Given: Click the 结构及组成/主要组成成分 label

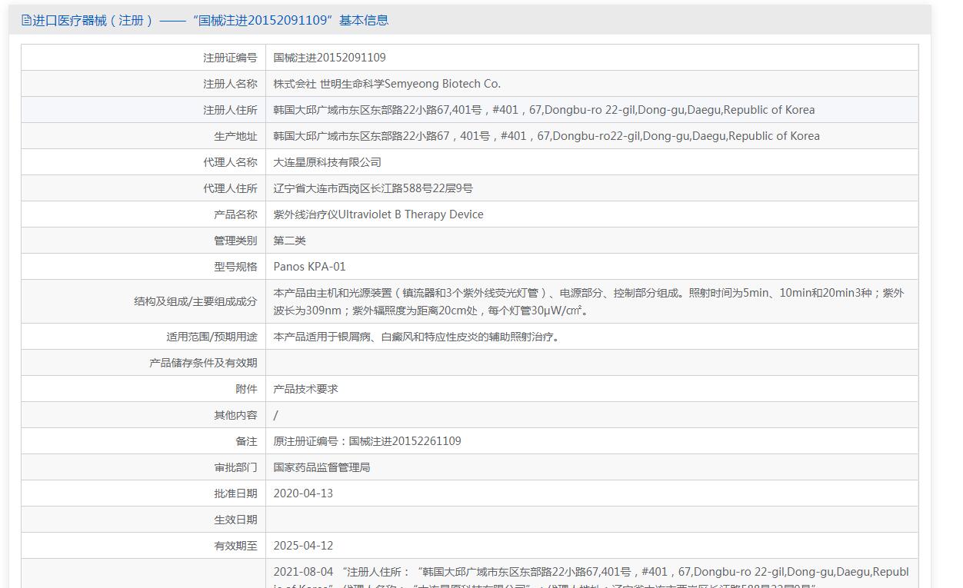Looking at the screenshot, I should click(x=195, y=301).
